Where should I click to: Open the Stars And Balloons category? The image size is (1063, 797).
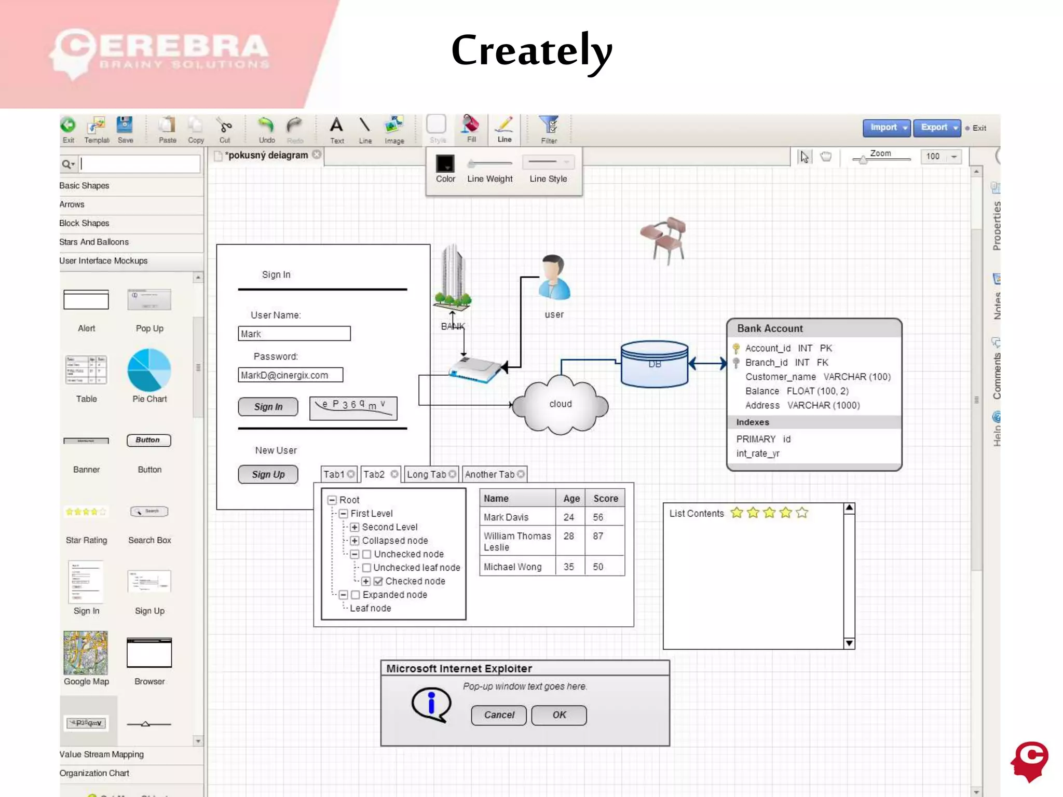(94, 242)
